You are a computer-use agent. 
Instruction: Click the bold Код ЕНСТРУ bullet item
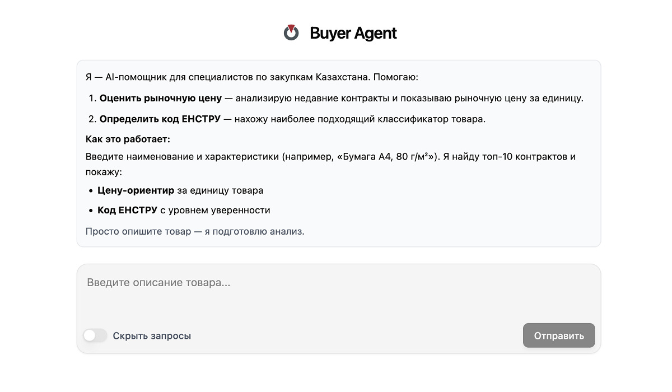(x=127, y=211)
